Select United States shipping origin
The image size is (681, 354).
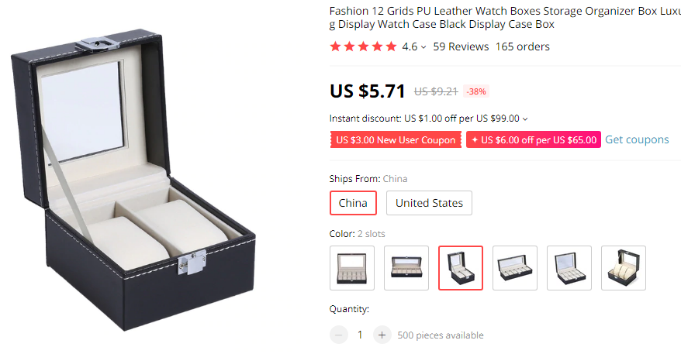tap(429, 203)
